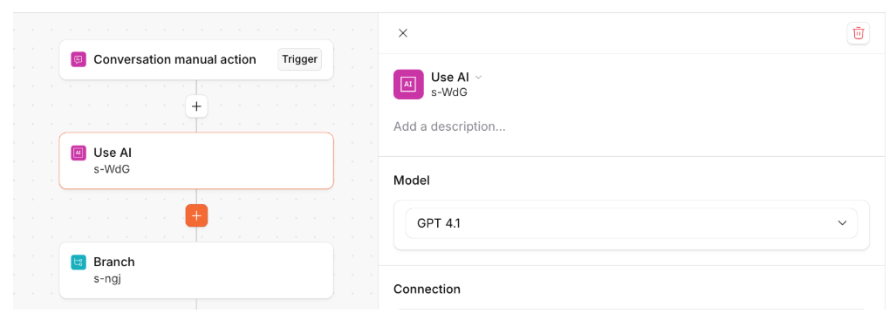Click the down arrow in Model selector

[x=842, y=223]
